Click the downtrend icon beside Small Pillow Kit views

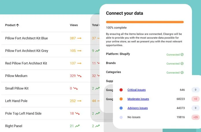click(76, 88)
